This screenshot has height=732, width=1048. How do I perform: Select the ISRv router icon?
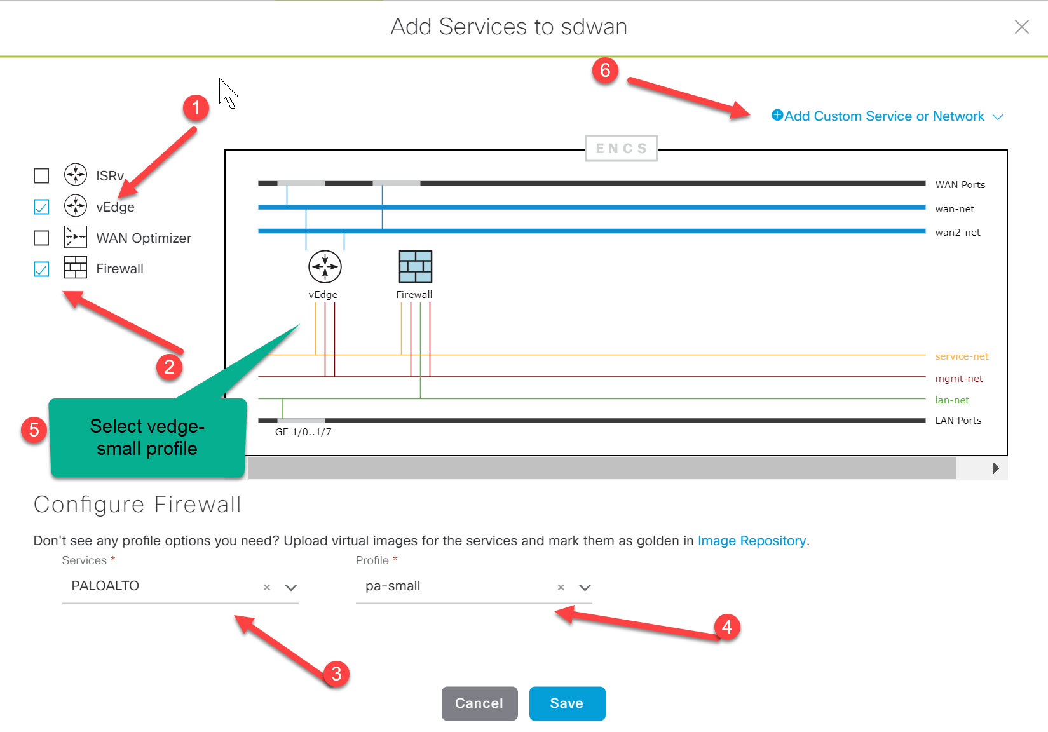(x=76, y=175)
